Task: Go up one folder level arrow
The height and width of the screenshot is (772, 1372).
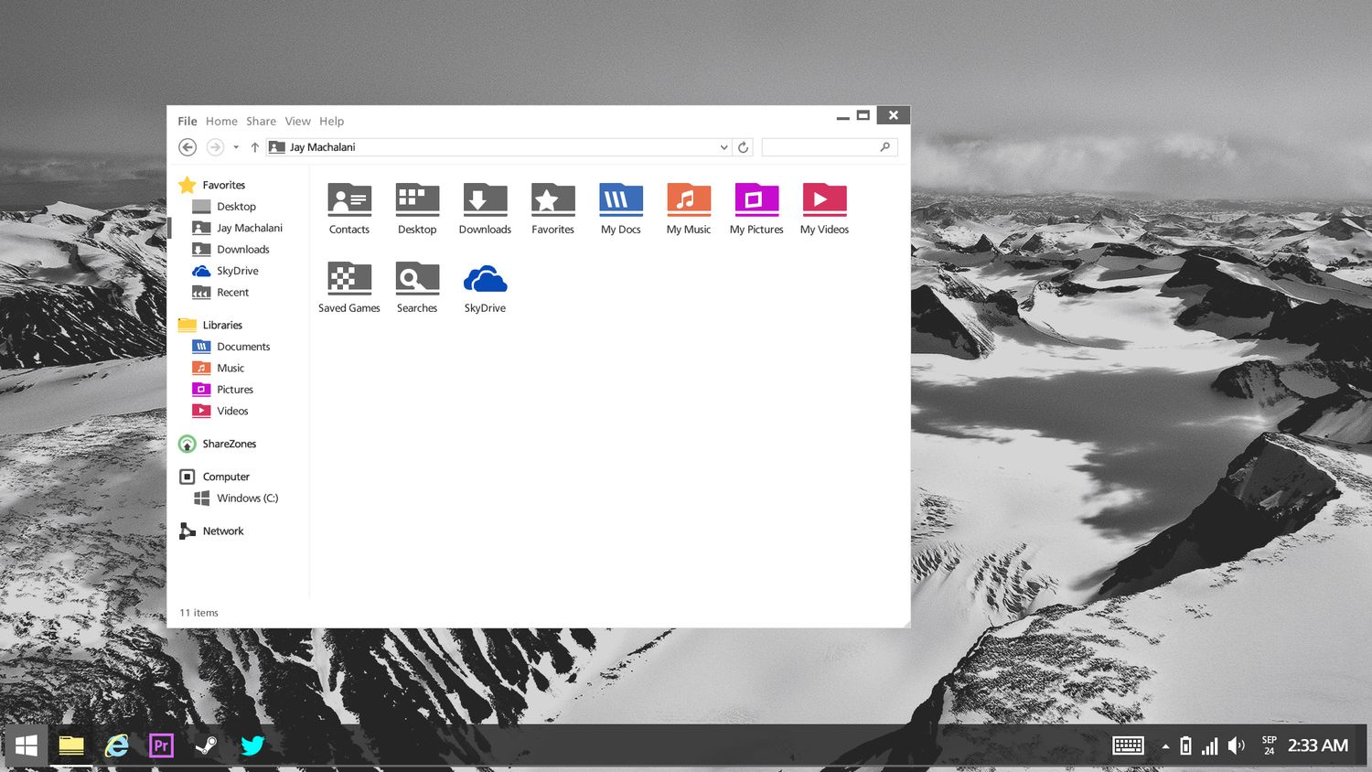Action: 255,147
